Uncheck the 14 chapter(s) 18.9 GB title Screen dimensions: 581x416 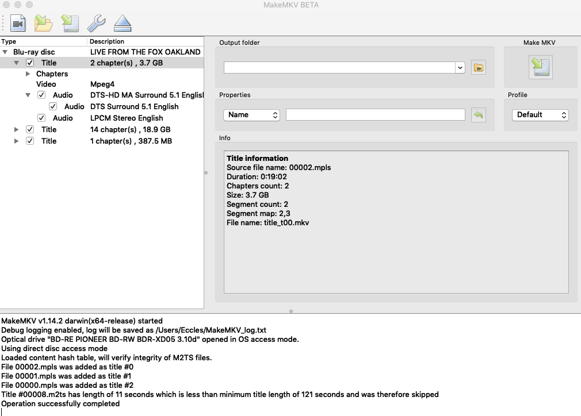[30, 129]
